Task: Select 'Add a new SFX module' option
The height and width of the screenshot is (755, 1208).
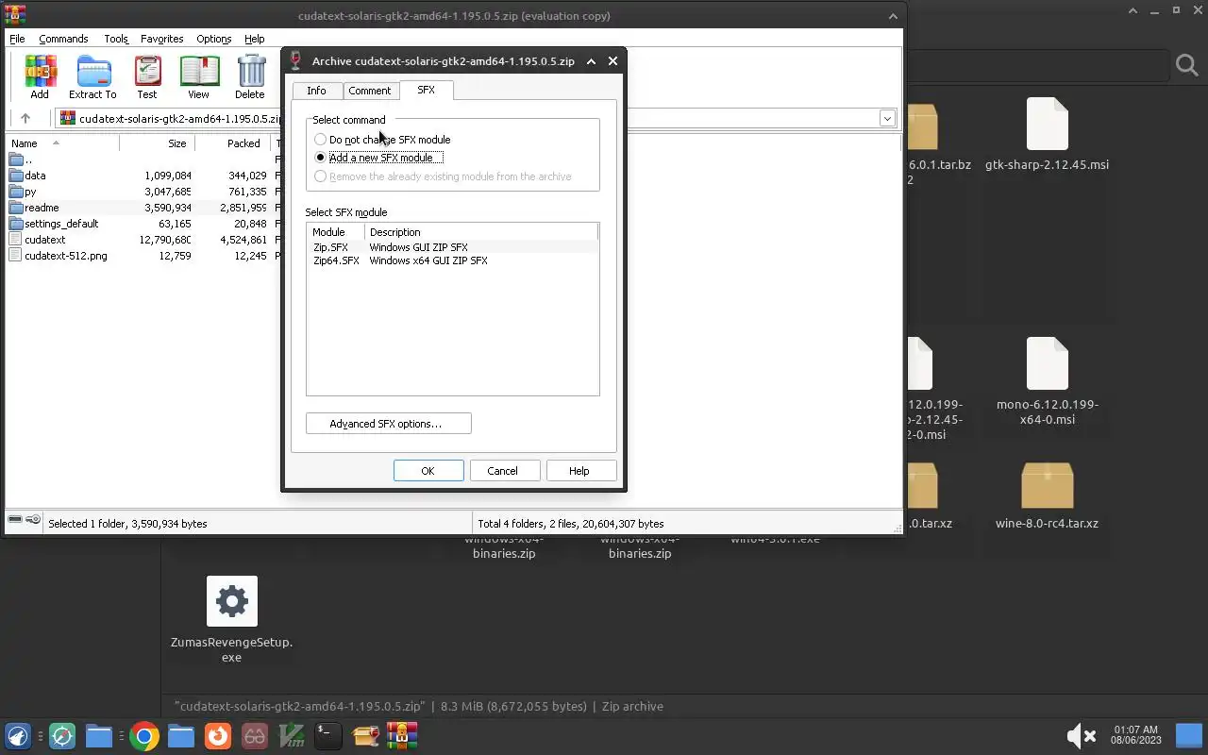Action: (x=378, y=158)
